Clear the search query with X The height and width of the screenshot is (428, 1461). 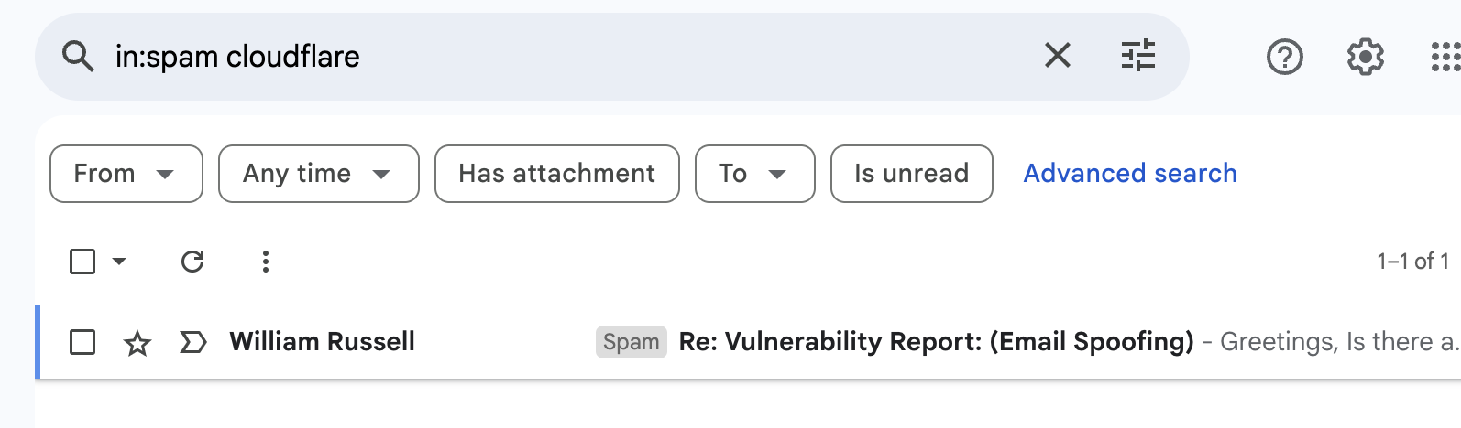pyautogui.click(x=1057, y=56)
